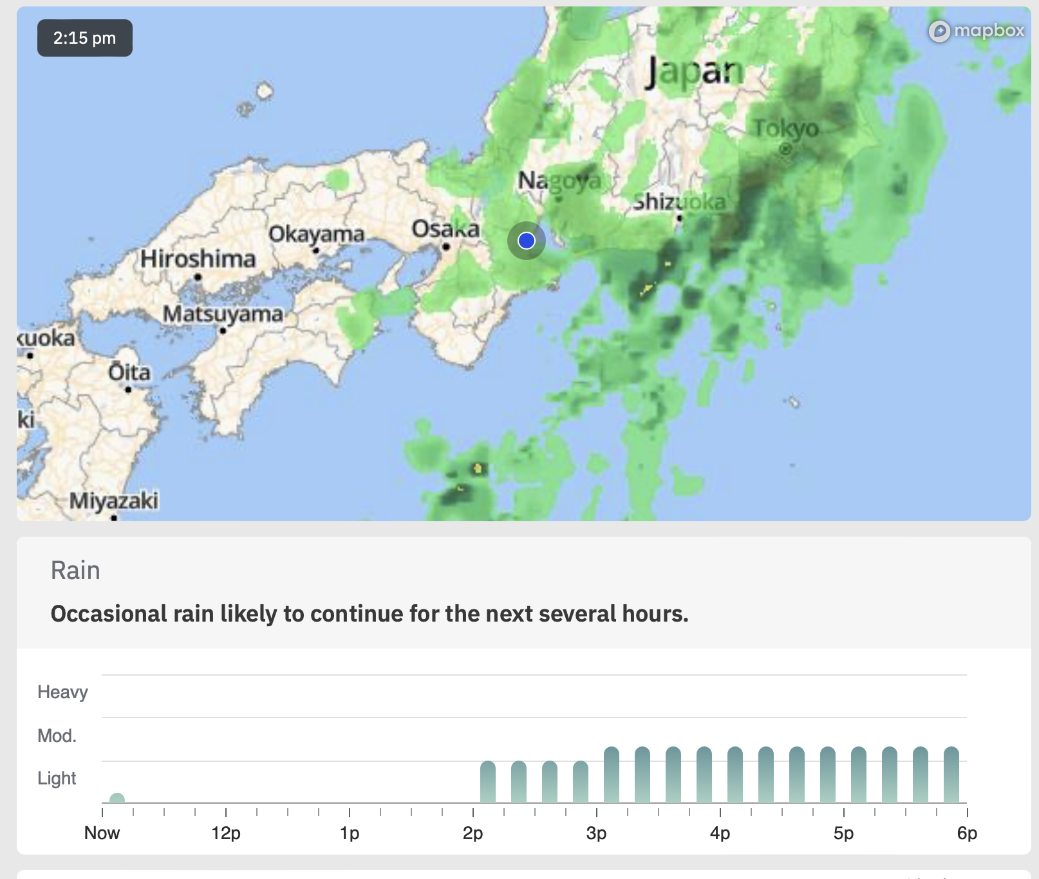Viewport: 1039px width, 879px height.
Task: Click the Okayama city label
Action: (x=316, y=234)
